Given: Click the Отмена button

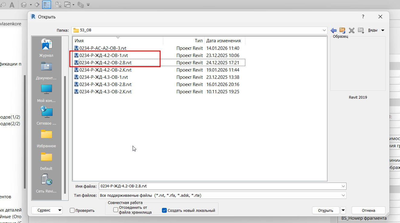Looking at the screenshot, I should [x=369, y=210].
